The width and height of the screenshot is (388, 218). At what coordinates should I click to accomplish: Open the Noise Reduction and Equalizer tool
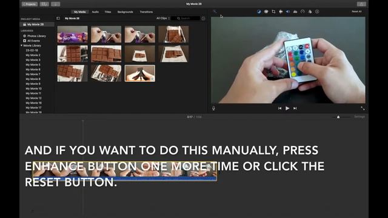pos(295,12)
